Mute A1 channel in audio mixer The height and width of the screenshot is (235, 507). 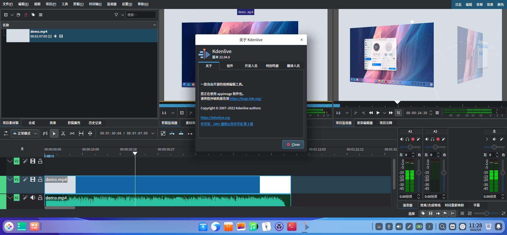click(402, 139)
